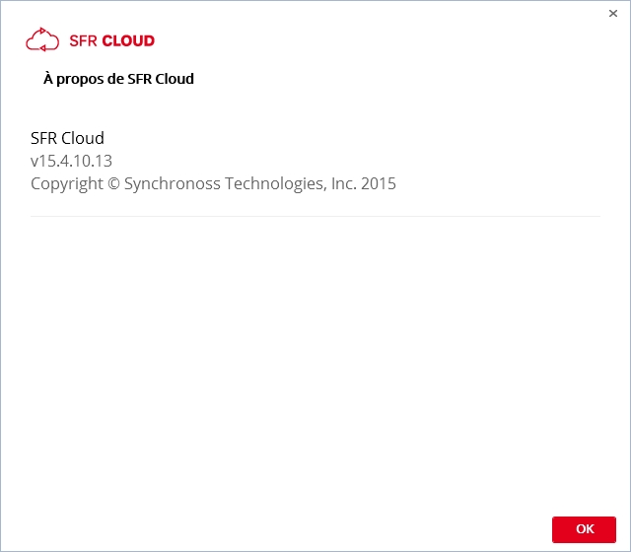Click the horizontal separator line
The width and height of the screenshot is (631, 552).
click(315, 216)
